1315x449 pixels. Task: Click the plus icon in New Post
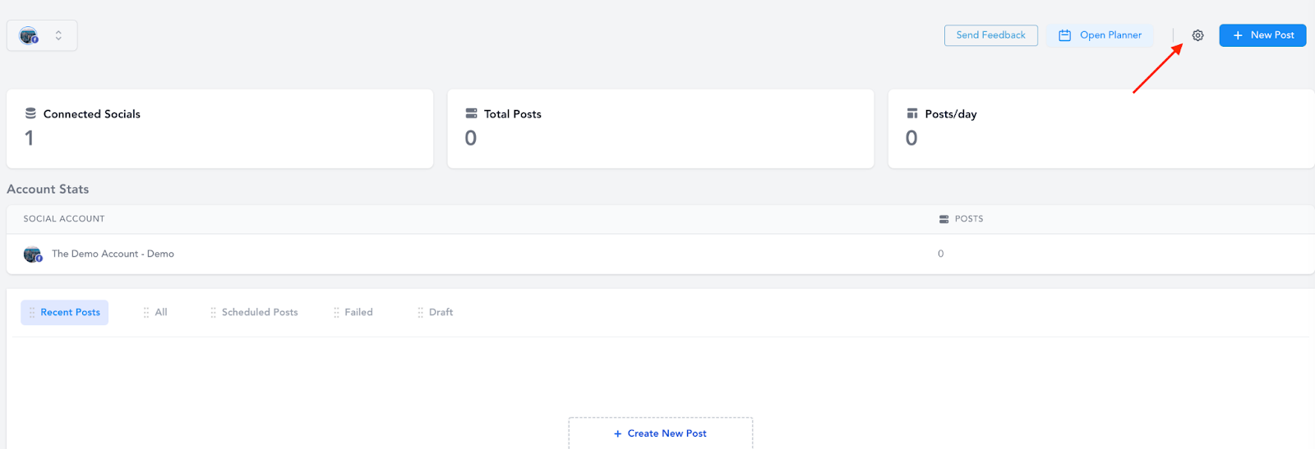click(x=1238, y=35)
